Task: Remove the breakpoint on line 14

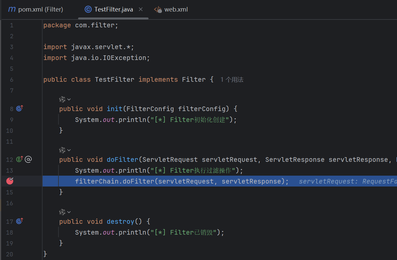Action: pos(10,181)
